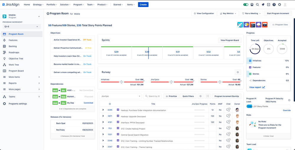Click the Time Left 44 days ring
Image resolution: width=295 pixels, height=150 pixels.
click(x=255, y=49)
